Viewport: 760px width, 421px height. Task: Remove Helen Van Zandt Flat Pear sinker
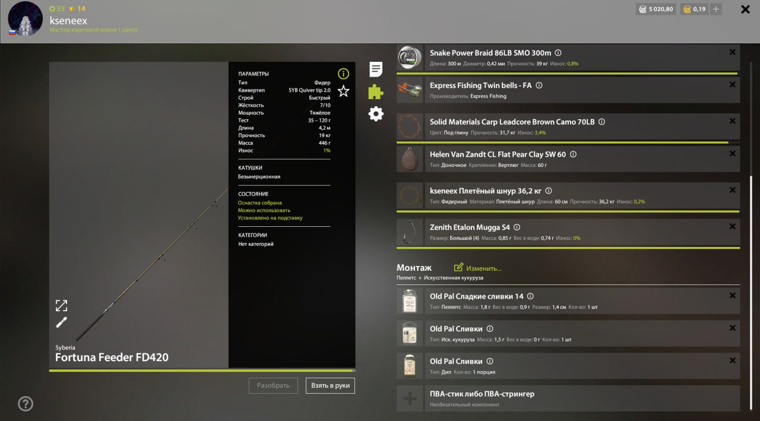(x=732, y=154)
